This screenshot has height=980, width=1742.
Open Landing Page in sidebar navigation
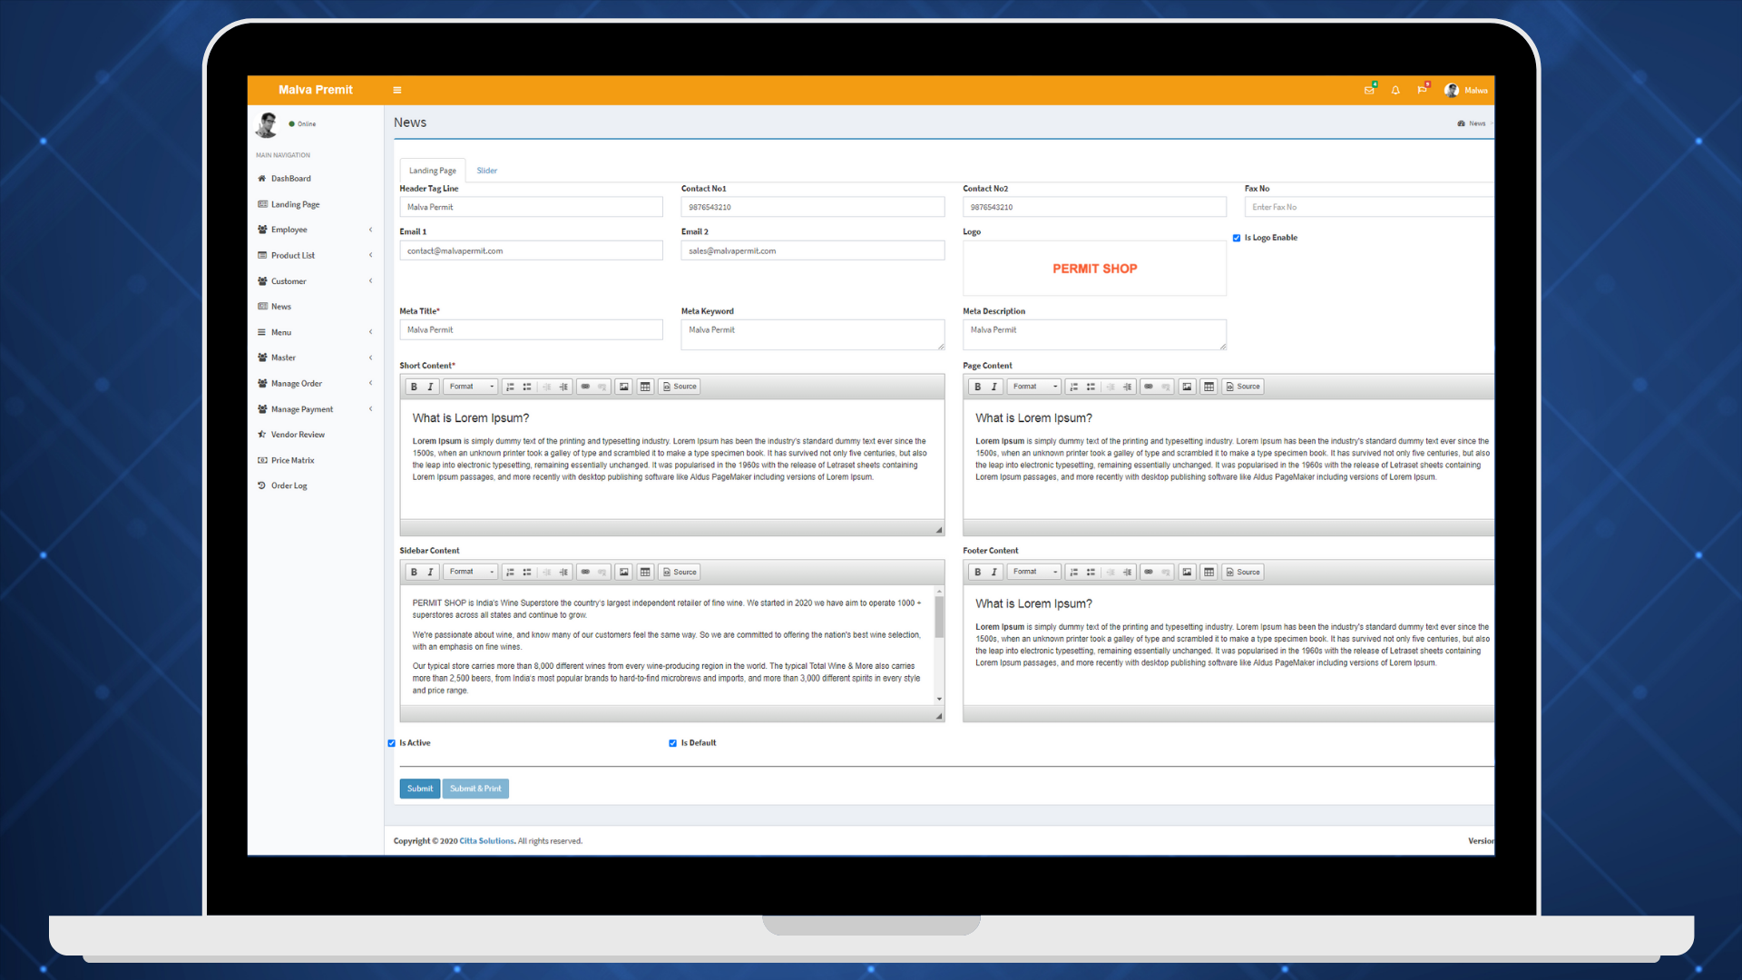click(315, 204)
